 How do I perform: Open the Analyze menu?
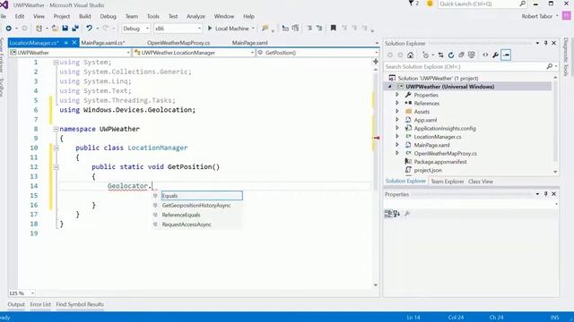[x=196, y=16]
